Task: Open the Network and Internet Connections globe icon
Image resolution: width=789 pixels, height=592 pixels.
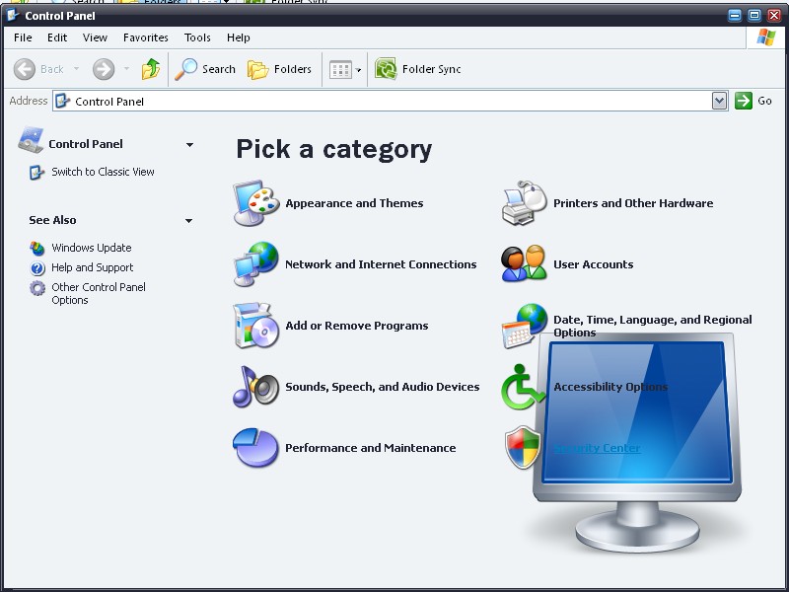Action: (x=256, y=264)
